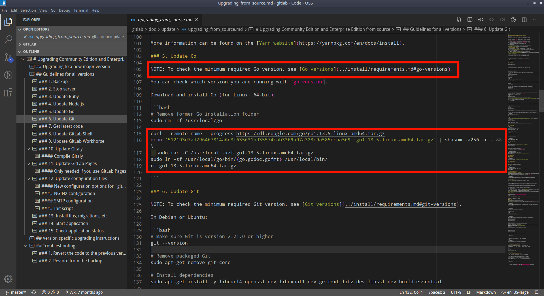Open markdown preview to the side
This screenshot has height=296, width=544.
470,20
